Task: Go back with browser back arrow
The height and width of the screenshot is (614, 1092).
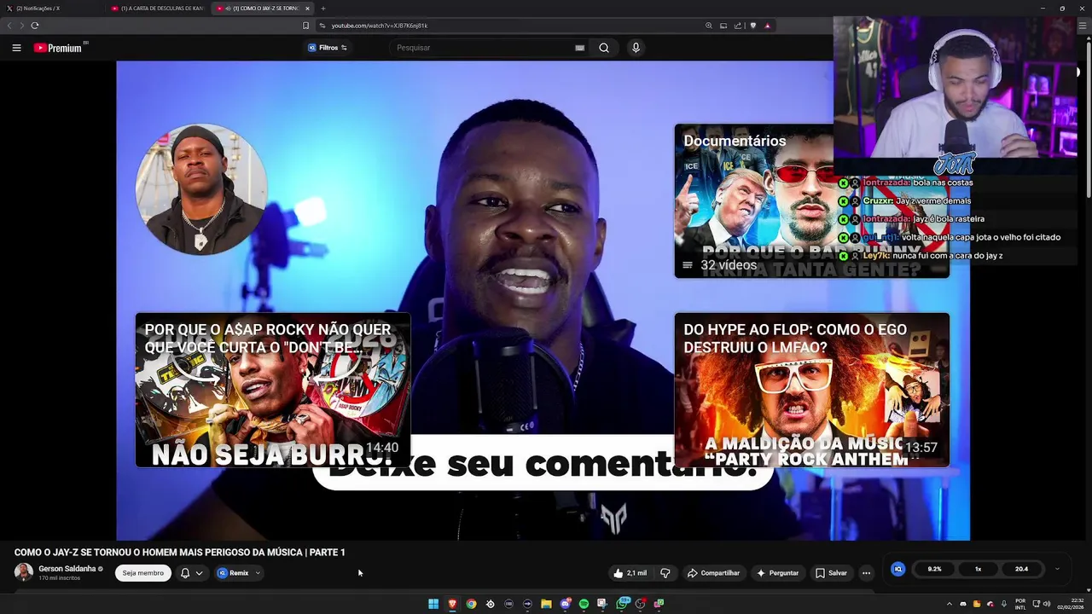Action: 10,26
